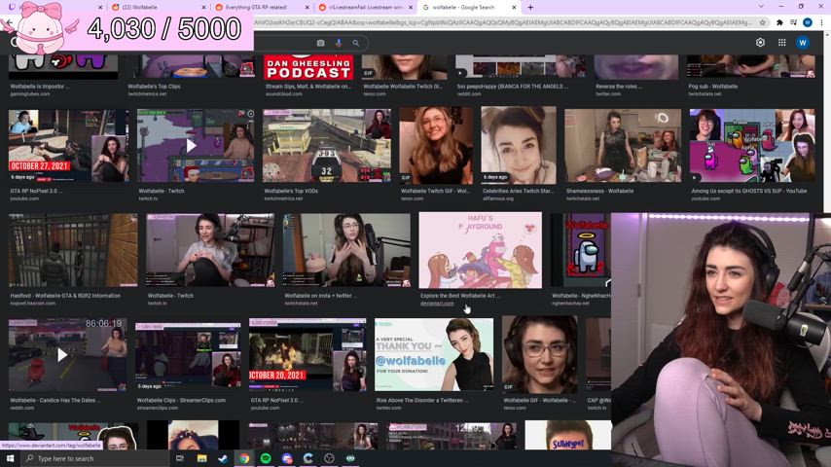Open the Wolfabelle's Top VODs police car image
Screen dimensions: 831x467
tap(327, 146)
